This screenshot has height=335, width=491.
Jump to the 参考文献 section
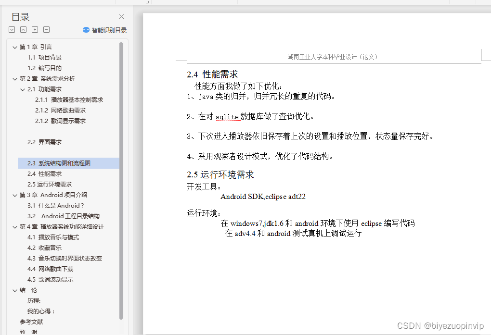coord(31,322)
